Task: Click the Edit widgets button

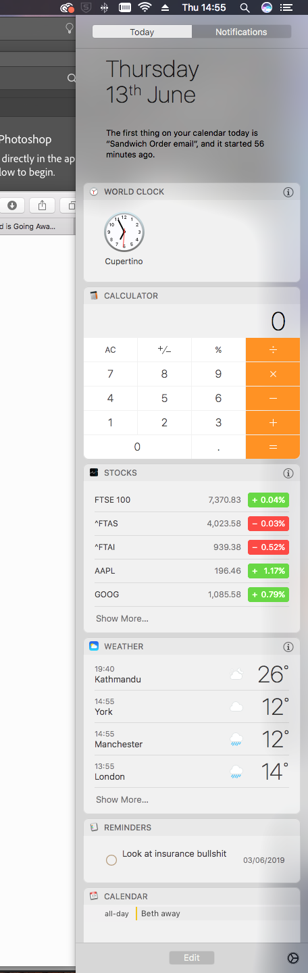Action: pyautogui.click(x=192, y=957)
